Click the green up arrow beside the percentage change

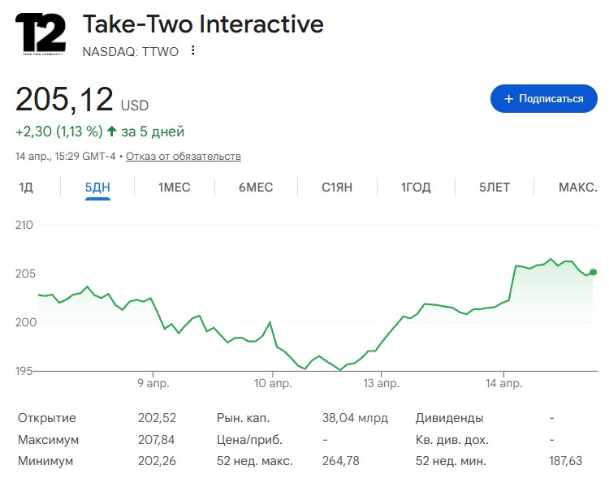[x=112, y=131]
